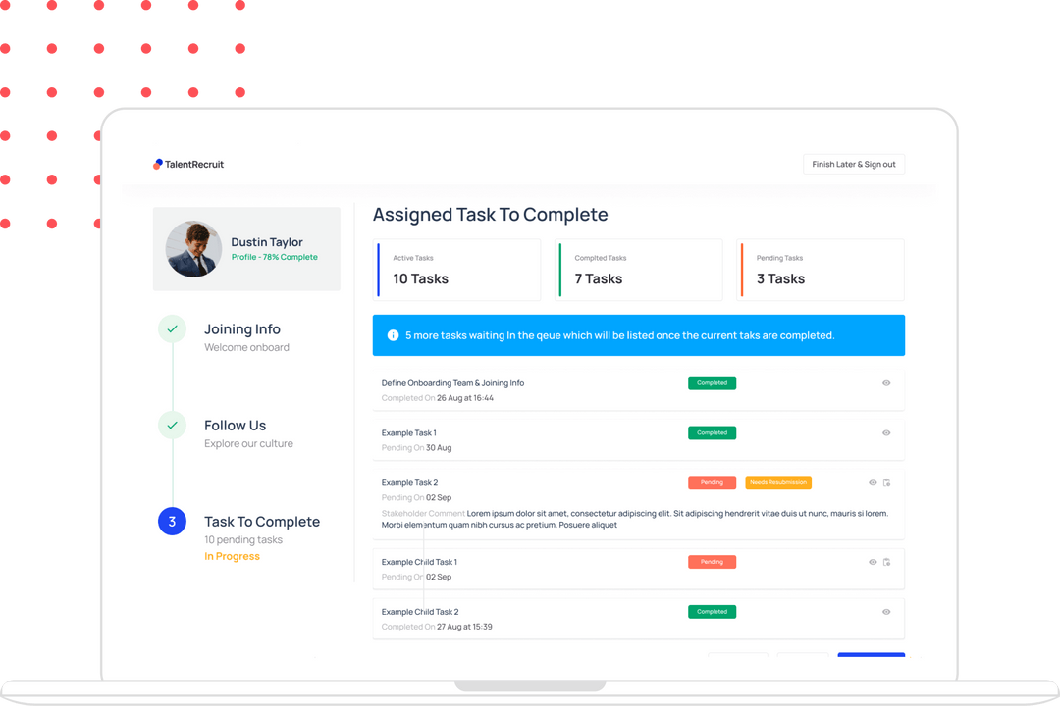Click the Finish Later & Sign out button
The image size is (1060, 706).
click(853, 164)
